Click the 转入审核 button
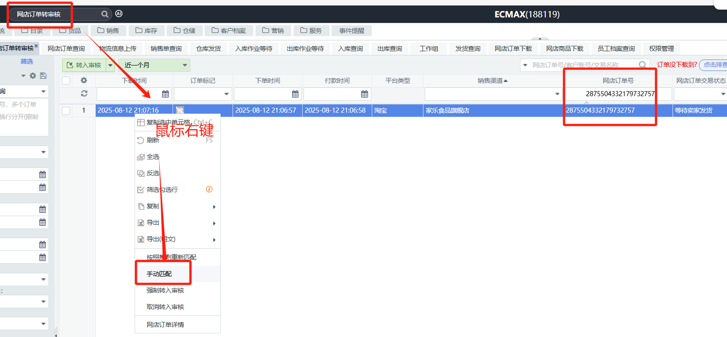This screenshot has width=727, height=337. [x=84, y=65]
